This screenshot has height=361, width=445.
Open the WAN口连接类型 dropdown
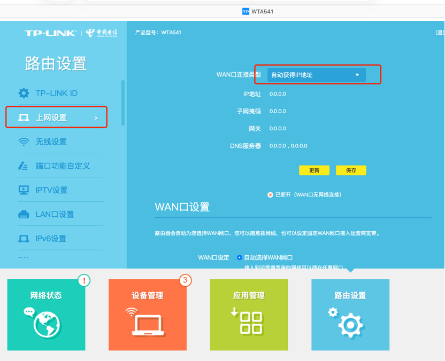coord(317,75)
